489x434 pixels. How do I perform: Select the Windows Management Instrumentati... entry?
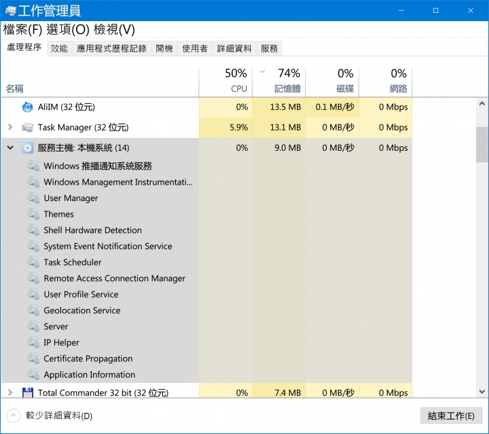tap(118, 182)
